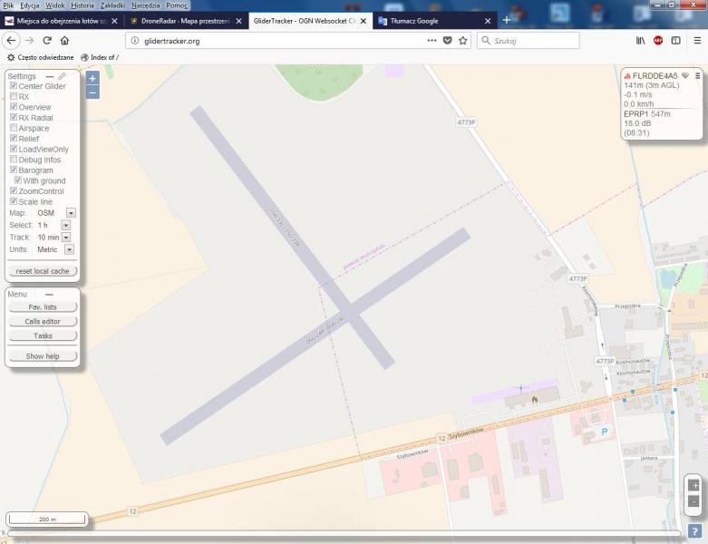Click the reset local cache button
Viewport: 708px width, 544px height.
click(x=42, y=271)
